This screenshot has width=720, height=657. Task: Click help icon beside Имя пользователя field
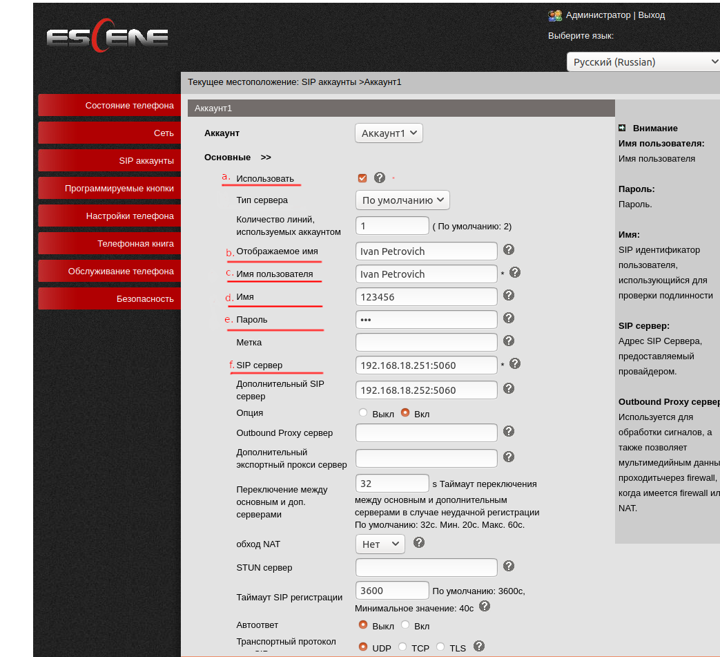(515, 272)
